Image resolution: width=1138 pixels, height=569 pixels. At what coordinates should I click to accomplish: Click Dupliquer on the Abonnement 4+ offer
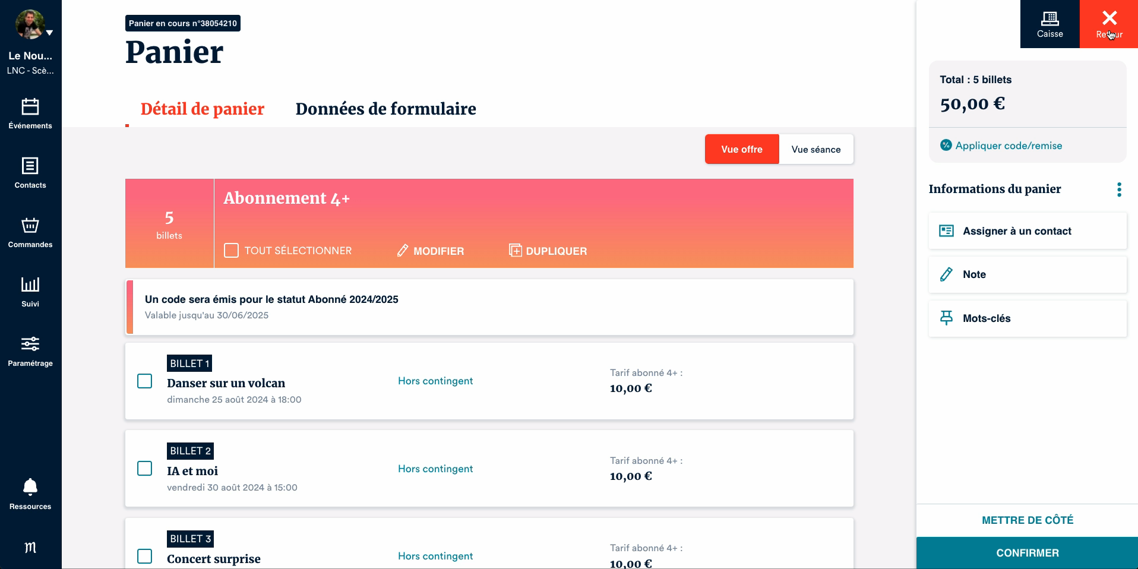548,251
